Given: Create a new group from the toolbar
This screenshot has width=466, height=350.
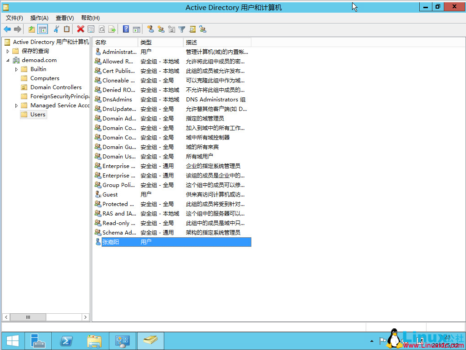Looking at the screenshot, I should [x=161, y=29].
